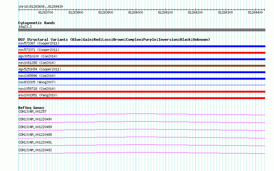The image size is (274, 171).
Task: Click ruler position 81264400
Action: [255, 12]
